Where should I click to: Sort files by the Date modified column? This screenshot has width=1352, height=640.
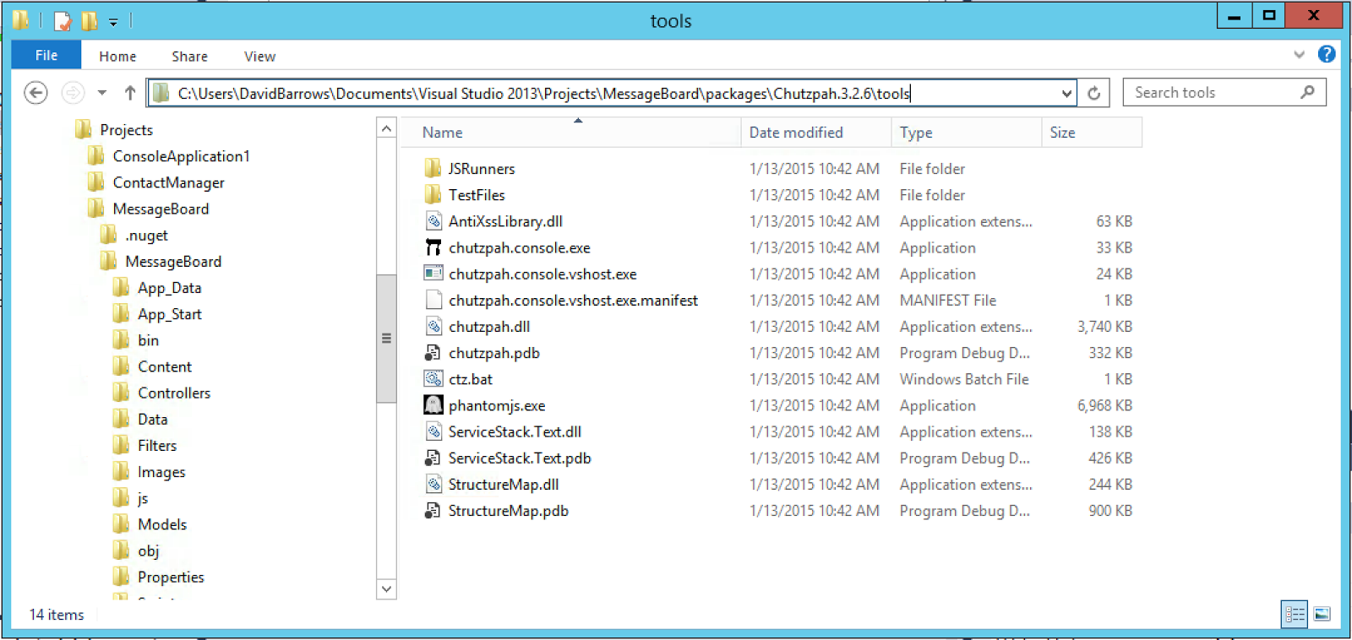point(796,133)
